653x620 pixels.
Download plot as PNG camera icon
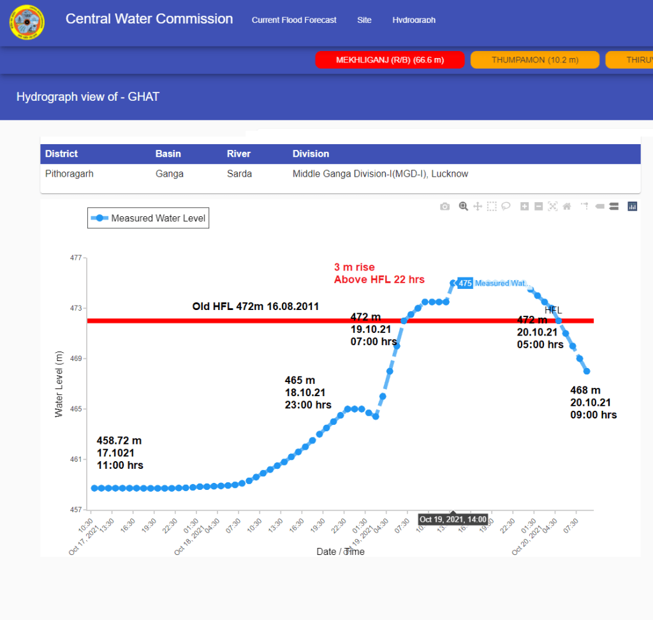(x=445, y=207)
